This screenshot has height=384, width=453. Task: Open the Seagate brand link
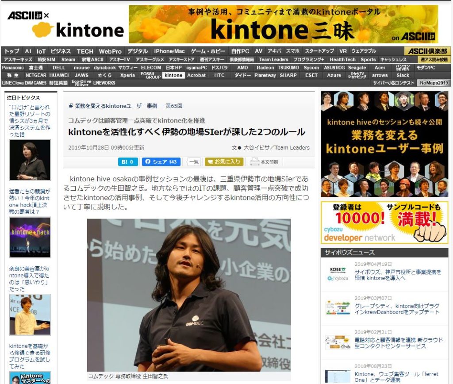point(357,68)
